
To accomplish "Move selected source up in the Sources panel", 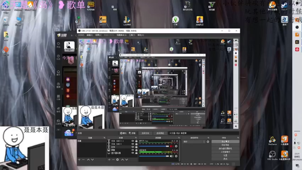I will tap(122, 159).
